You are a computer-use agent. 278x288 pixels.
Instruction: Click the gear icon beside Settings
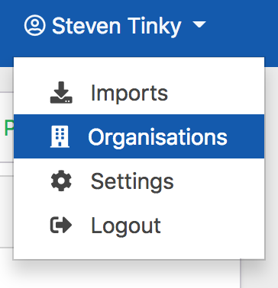click(x=61, y=181)
